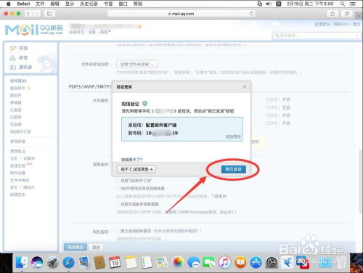Open the 编辑 menu
Screen dimensions: 363x273
coord(54,4)
